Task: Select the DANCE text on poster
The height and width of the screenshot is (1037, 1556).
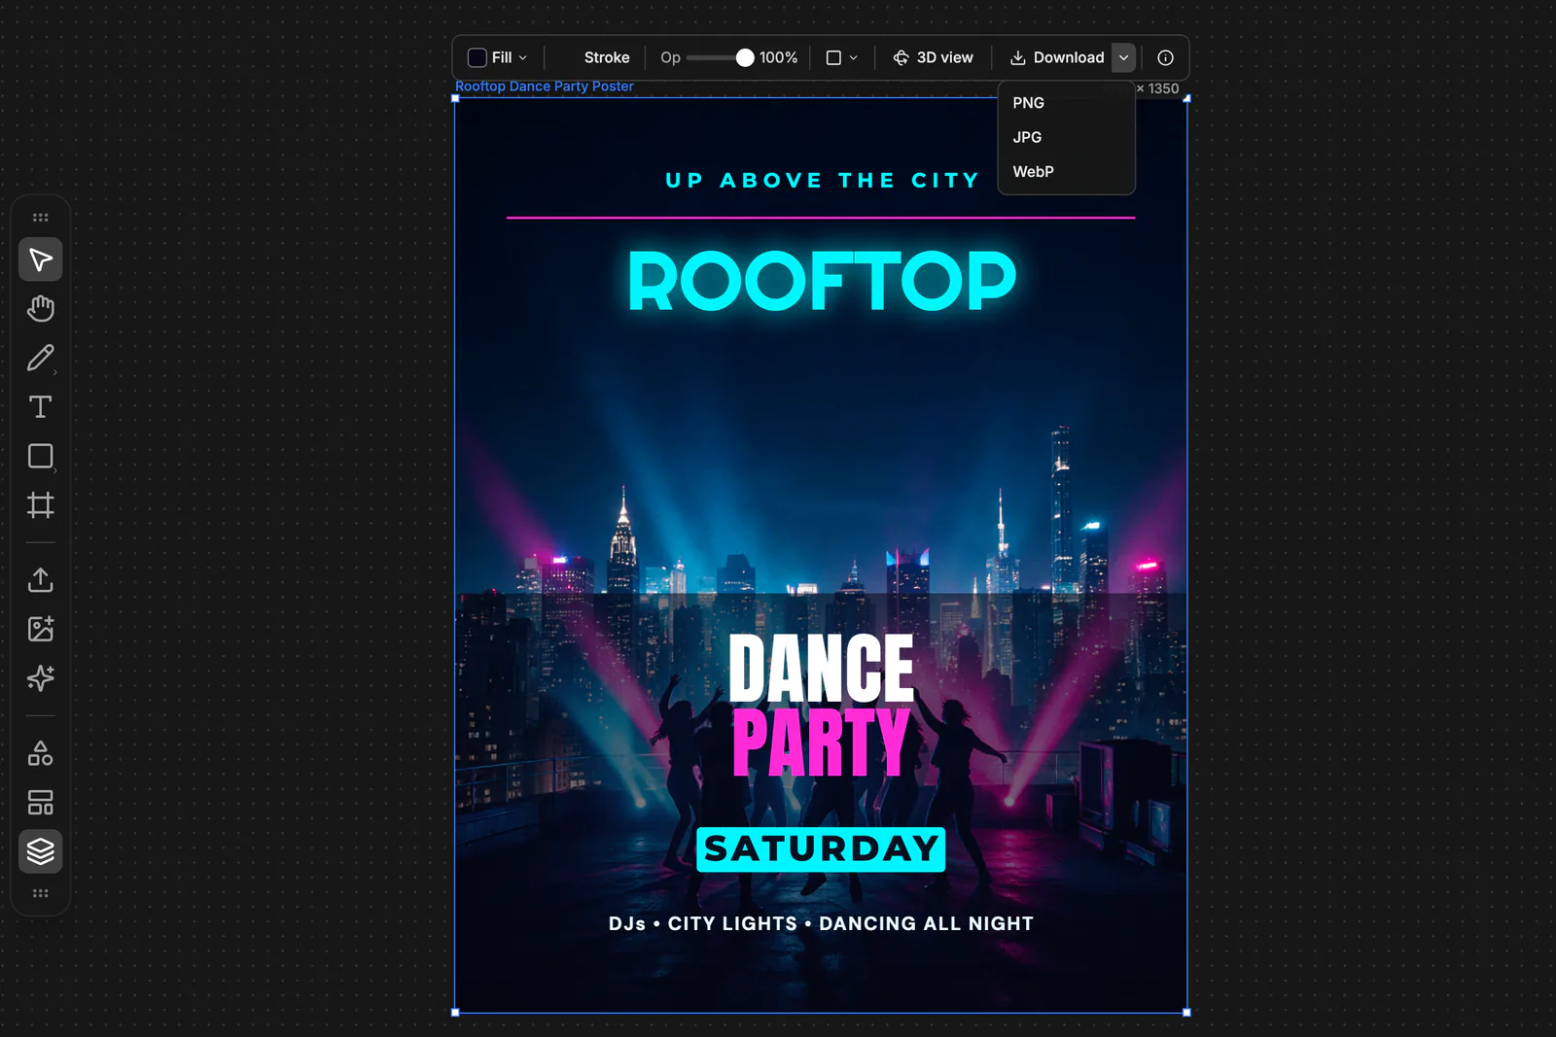Action: [822, 668]
